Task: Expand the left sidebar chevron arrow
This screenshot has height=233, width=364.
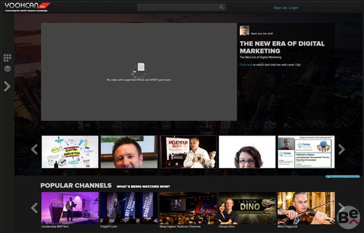Action: [x=7, y=86]
